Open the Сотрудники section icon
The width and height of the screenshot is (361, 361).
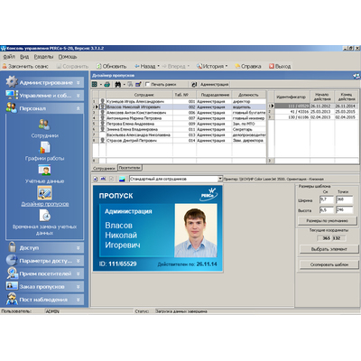point(44,125)
